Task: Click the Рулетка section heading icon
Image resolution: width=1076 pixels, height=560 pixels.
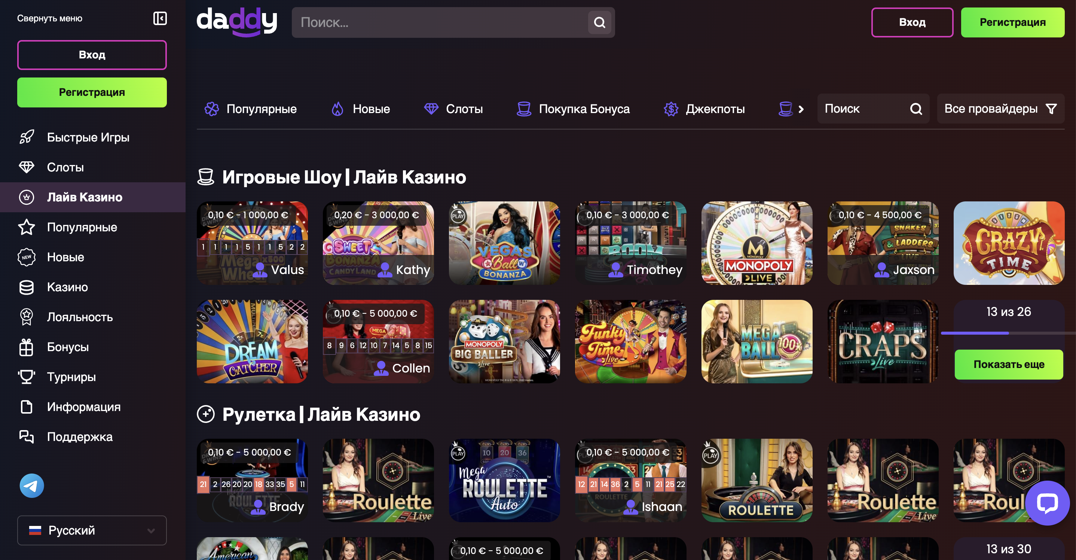Action: pyautogui.click(x=205, y=414)
